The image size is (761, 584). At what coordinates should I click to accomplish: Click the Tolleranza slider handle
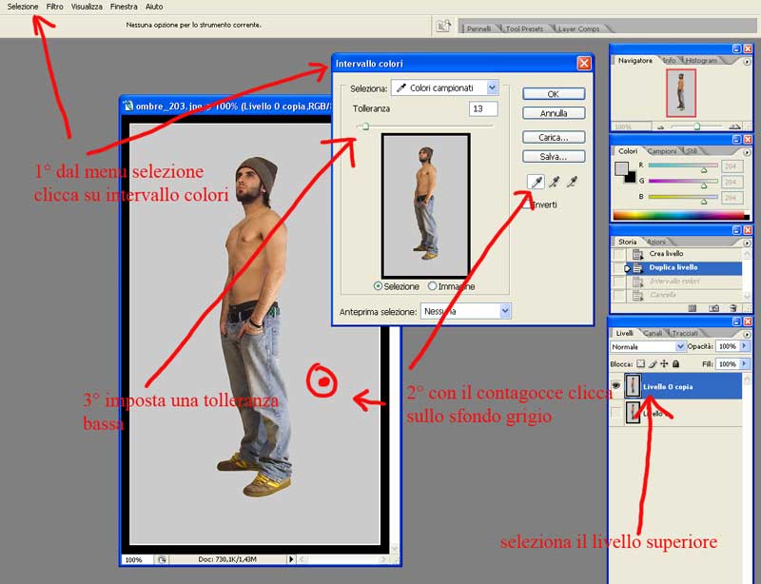click(364, 127)
